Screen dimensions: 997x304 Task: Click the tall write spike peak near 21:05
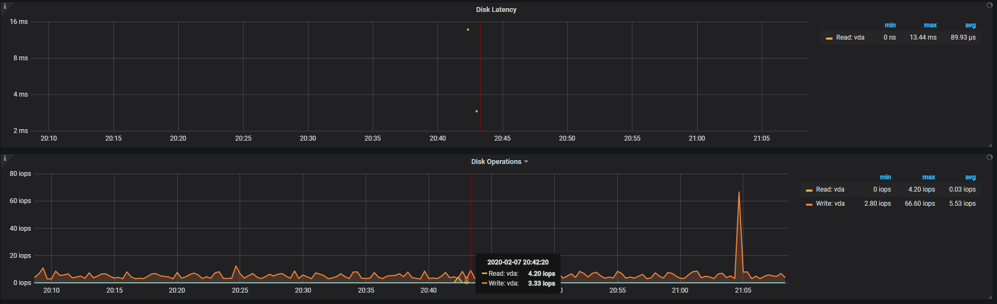[x=739, y=192]
